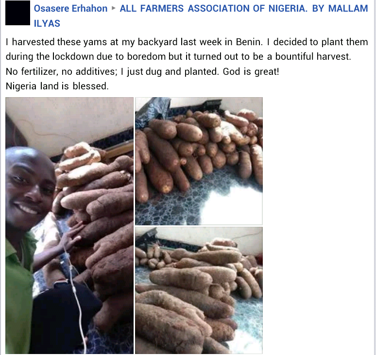The width and height of the screenshot is (376, 355).
Task: View the large selfie photo with yams
Action: [69, 225]
